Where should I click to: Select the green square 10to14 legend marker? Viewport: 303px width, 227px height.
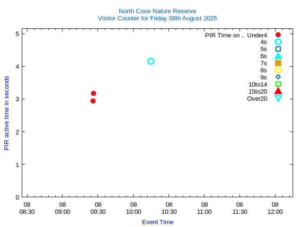[x=278, y=84]
